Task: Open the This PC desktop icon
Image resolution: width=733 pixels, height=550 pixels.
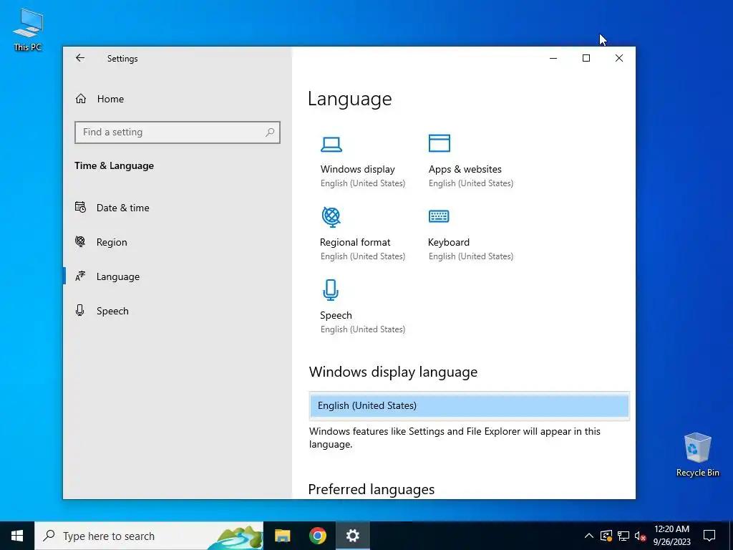Action: pos(28,30)
